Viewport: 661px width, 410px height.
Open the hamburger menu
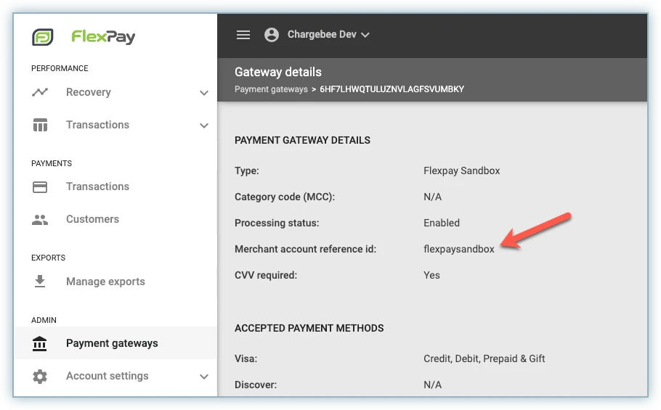243,35
